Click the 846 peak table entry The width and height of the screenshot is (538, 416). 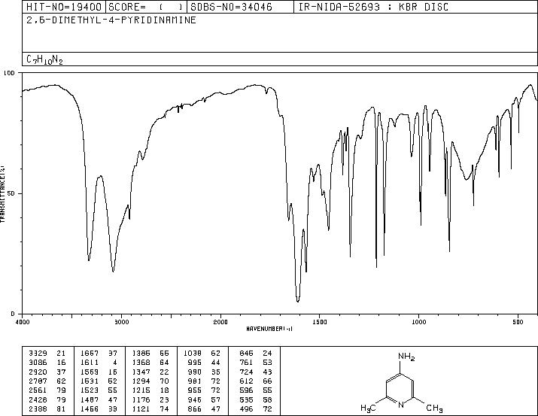tap(255, 353)
